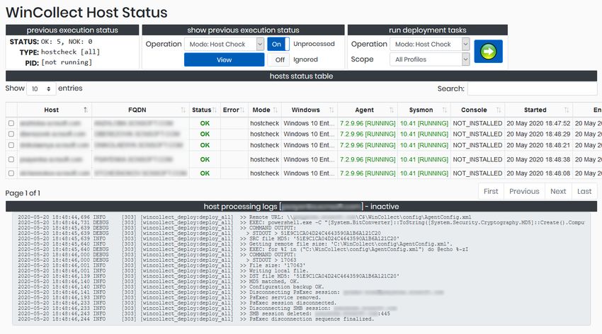Viewport: 602px width, 334px height.
Task: Click hostcheck mode in third row
Action: [x=265, y=145]
